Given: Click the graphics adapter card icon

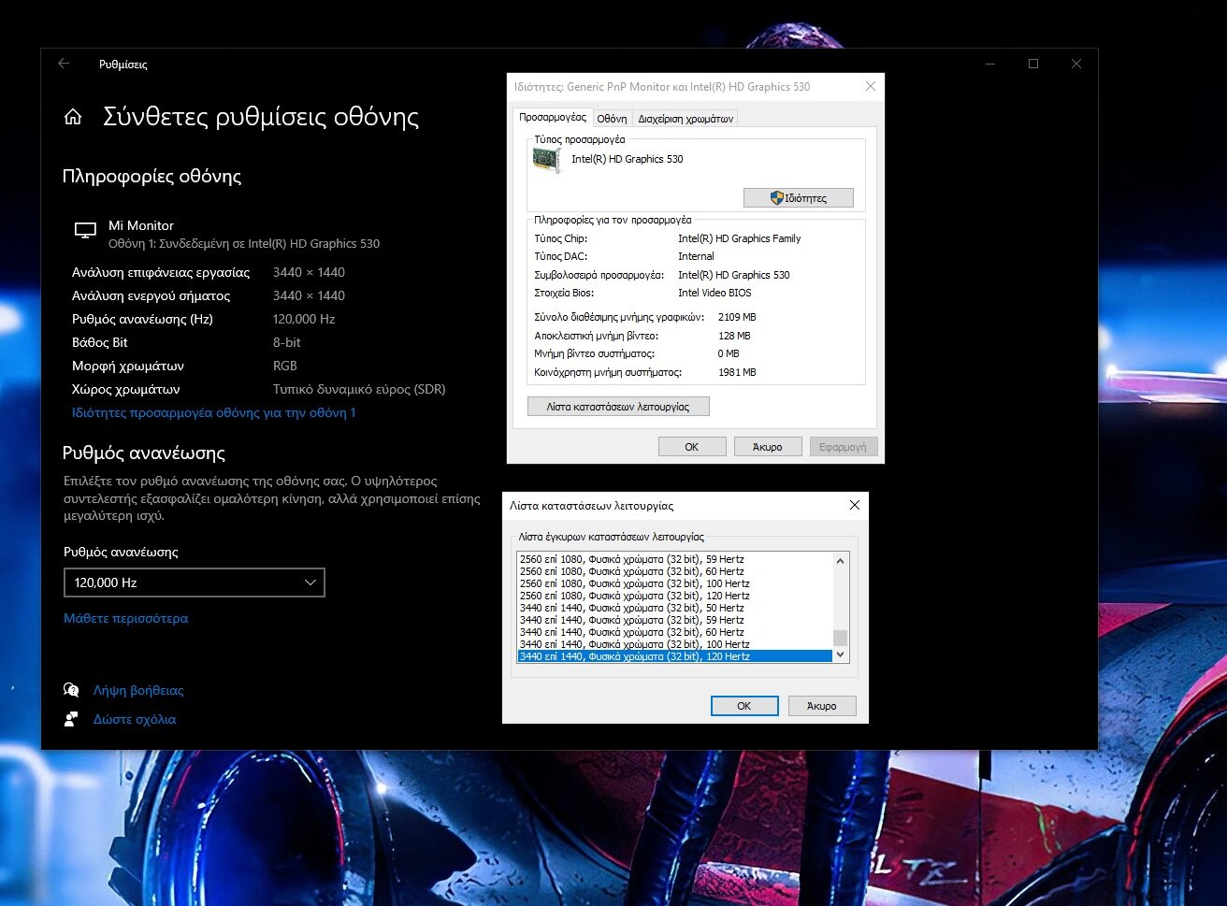Looking at the screenshot, I should [x=546, y=160].
